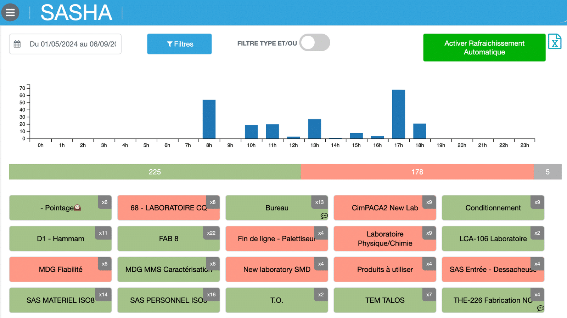Click the Excel export icon
567x318 pixels.
click(555, 42)
